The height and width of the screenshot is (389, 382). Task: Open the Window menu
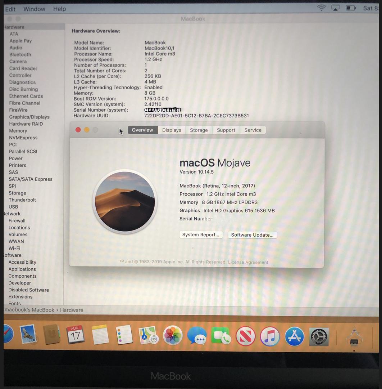pyautogui.click(x=34, y=9)
